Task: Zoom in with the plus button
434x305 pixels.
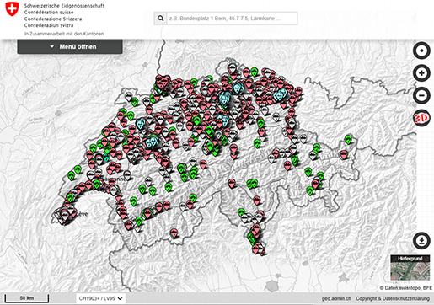Action: click(x=421, y=73)
